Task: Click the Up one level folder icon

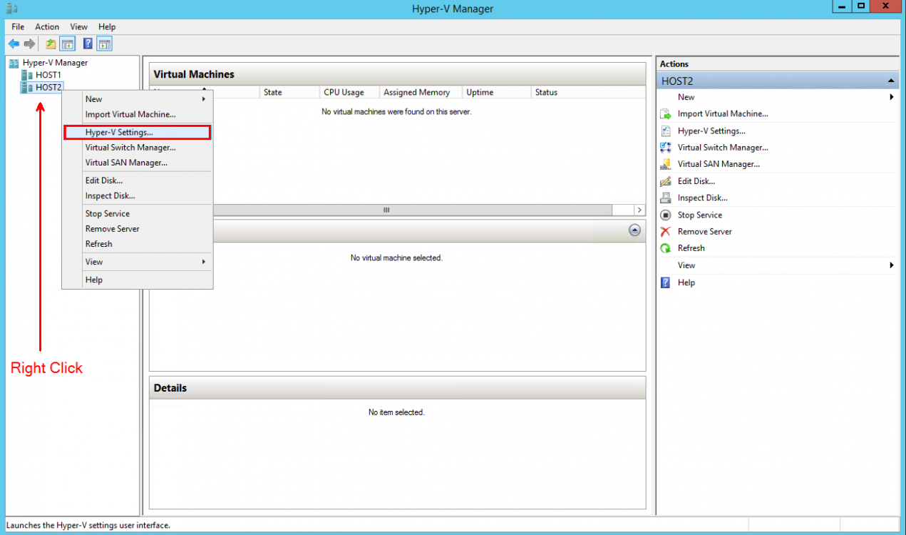Action: coord(51,44)
